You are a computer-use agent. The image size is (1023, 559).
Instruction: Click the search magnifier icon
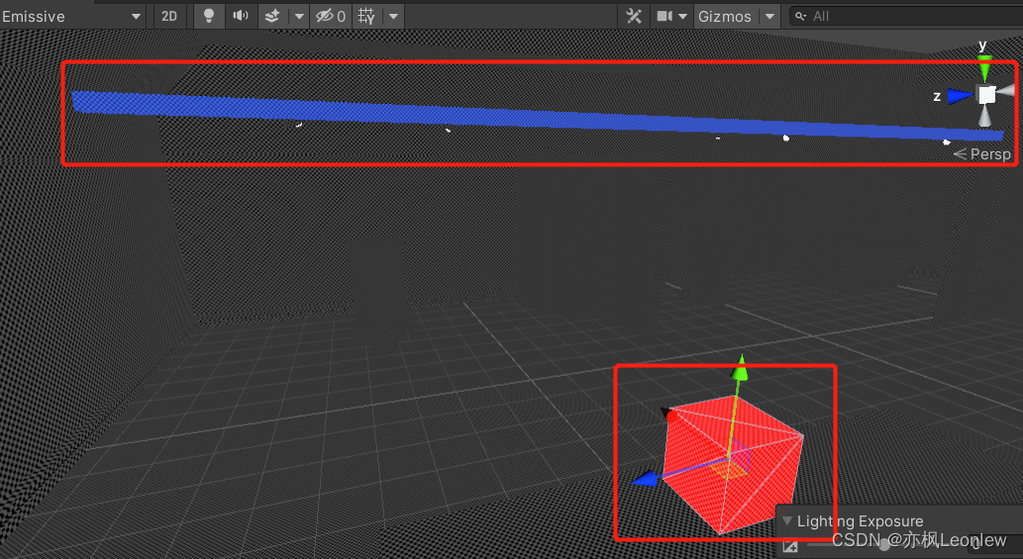point(800,16)
